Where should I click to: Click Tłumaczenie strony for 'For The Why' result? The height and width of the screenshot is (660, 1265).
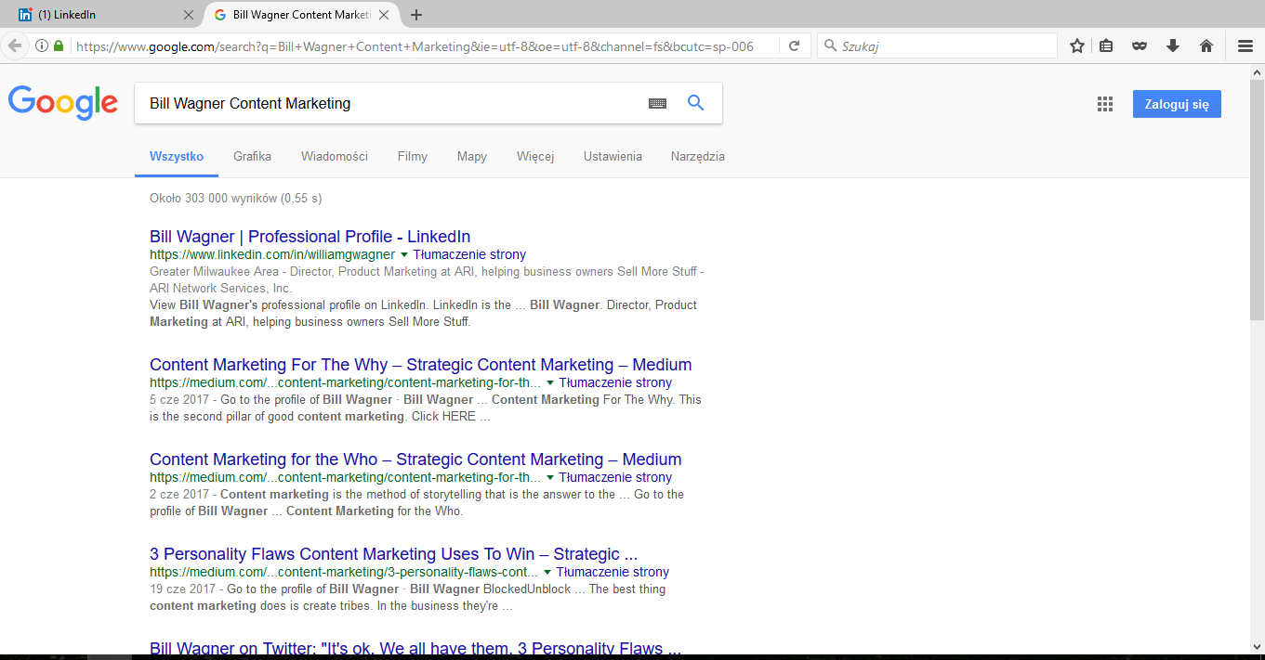(615, 382)
